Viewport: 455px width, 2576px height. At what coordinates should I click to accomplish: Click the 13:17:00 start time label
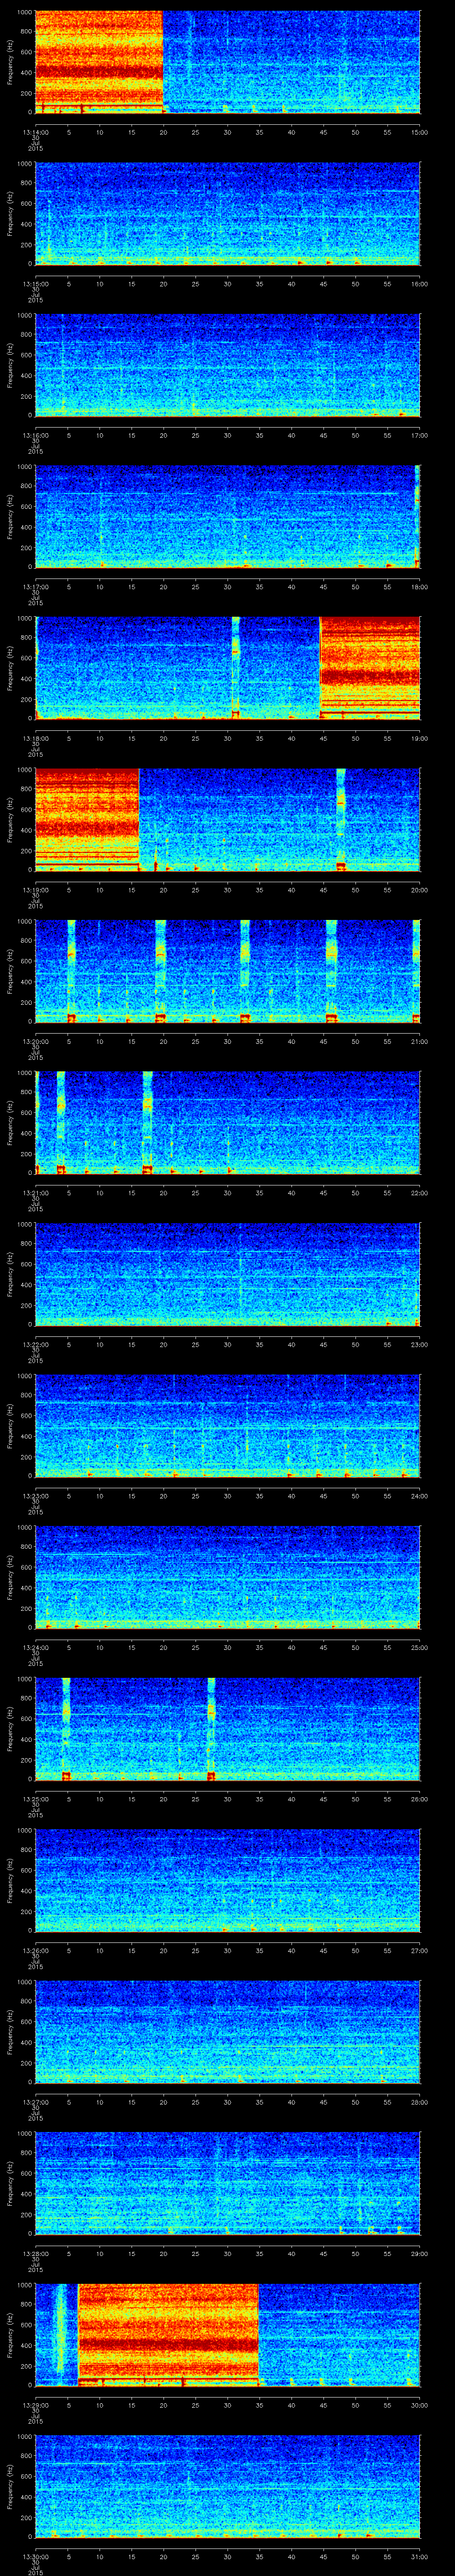pyautogui.click(x=35, y=586)
